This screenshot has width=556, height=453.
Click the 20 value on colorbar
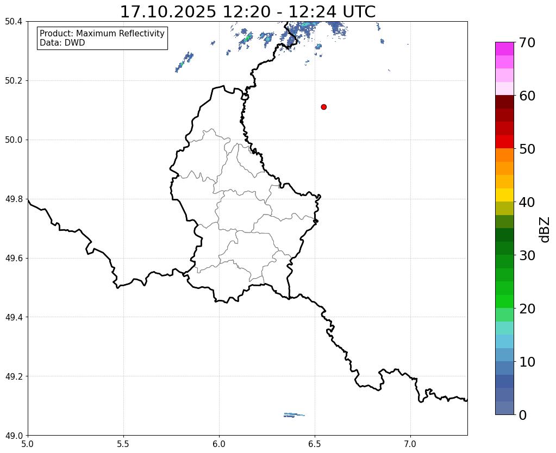coord(527,309)
